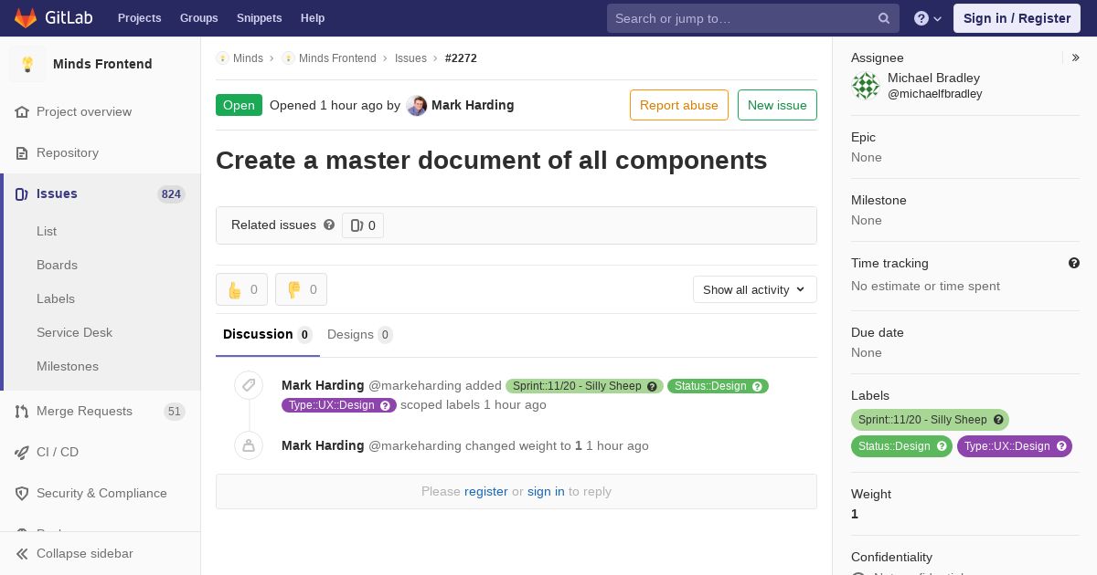Image resolution: width=1097 pixels, height=575 pixels.
Task: Click the related issues count badge
Action: click(363, 225)
